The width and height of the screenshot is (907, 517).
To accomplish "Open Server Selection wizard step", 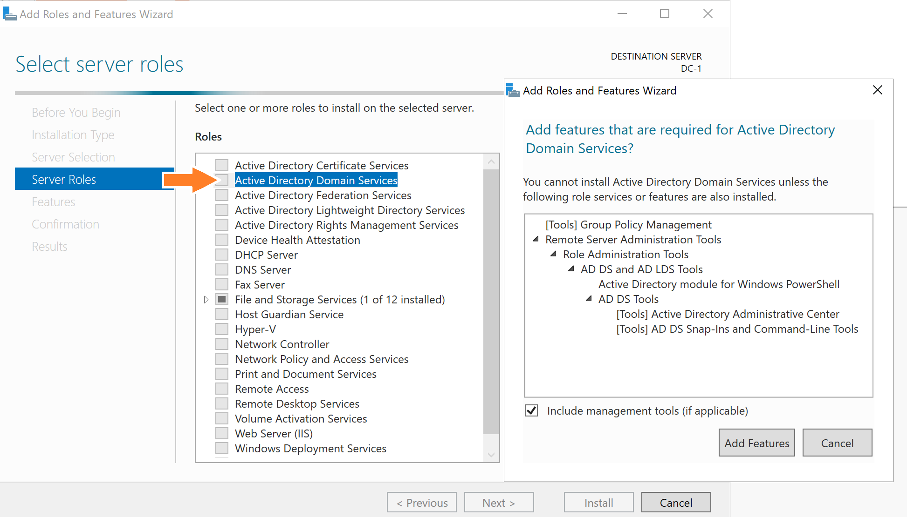I will click(73, 157).
